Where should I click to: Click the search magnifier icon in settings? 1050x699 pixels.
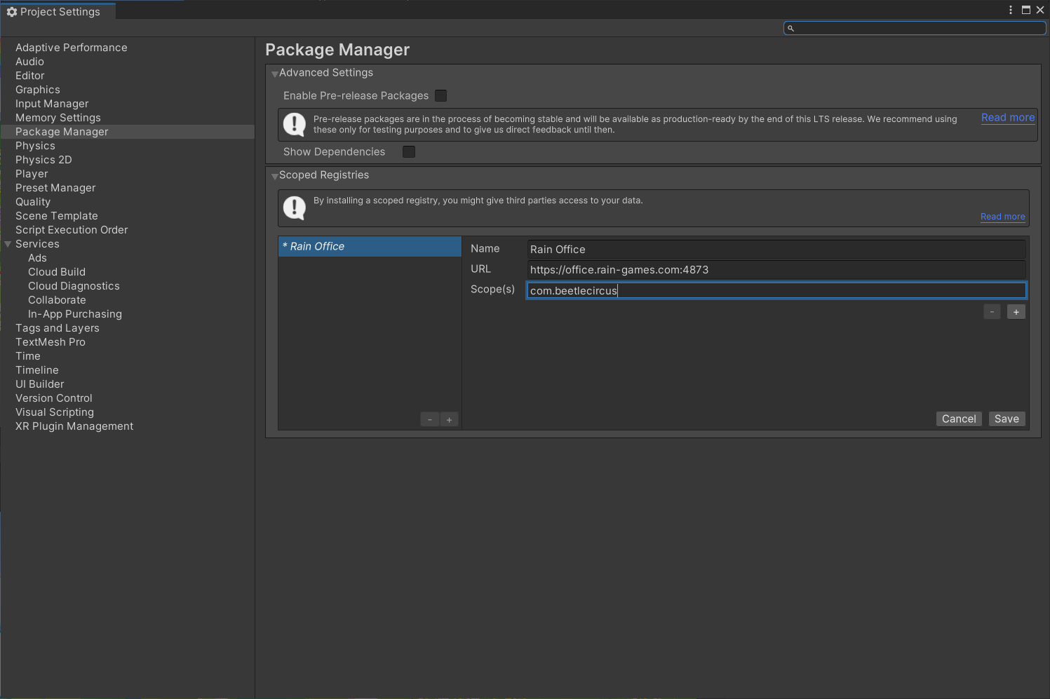790,28
